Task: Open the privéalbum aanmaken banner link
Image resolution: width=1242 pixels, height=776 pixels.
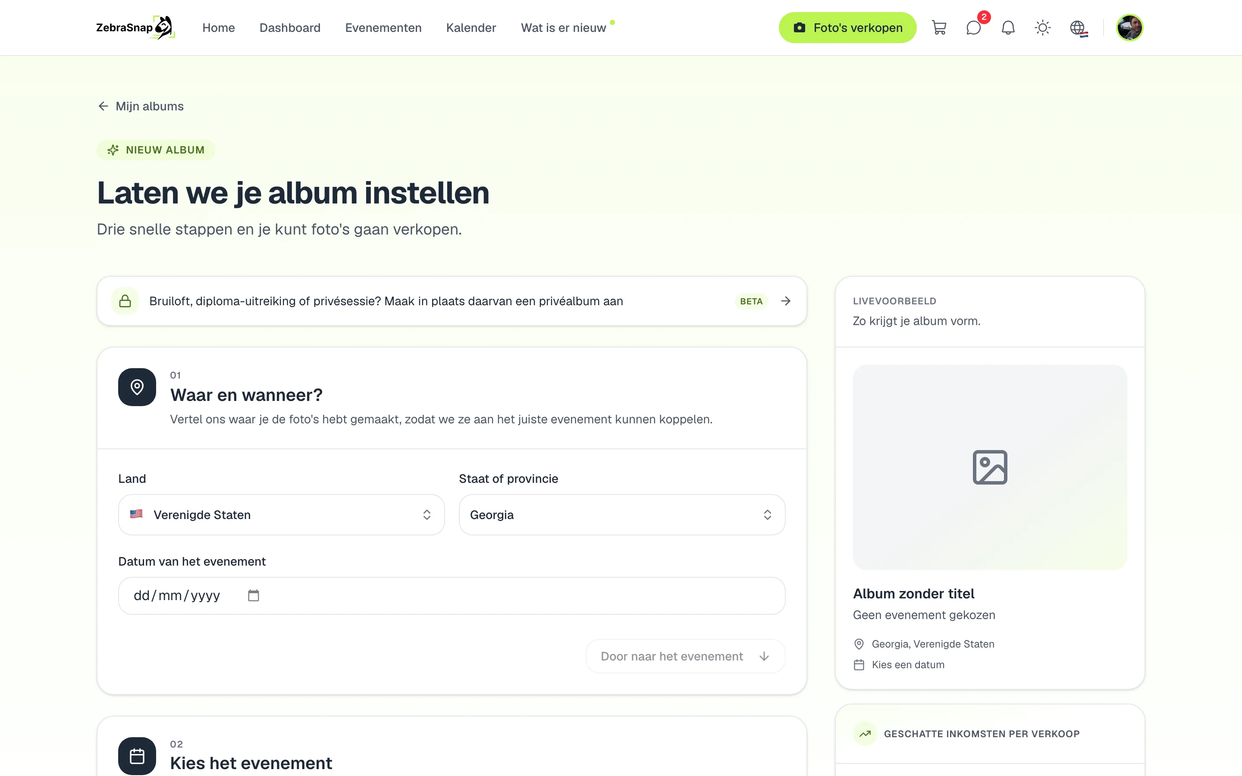Action: click(x=452, y=301)
